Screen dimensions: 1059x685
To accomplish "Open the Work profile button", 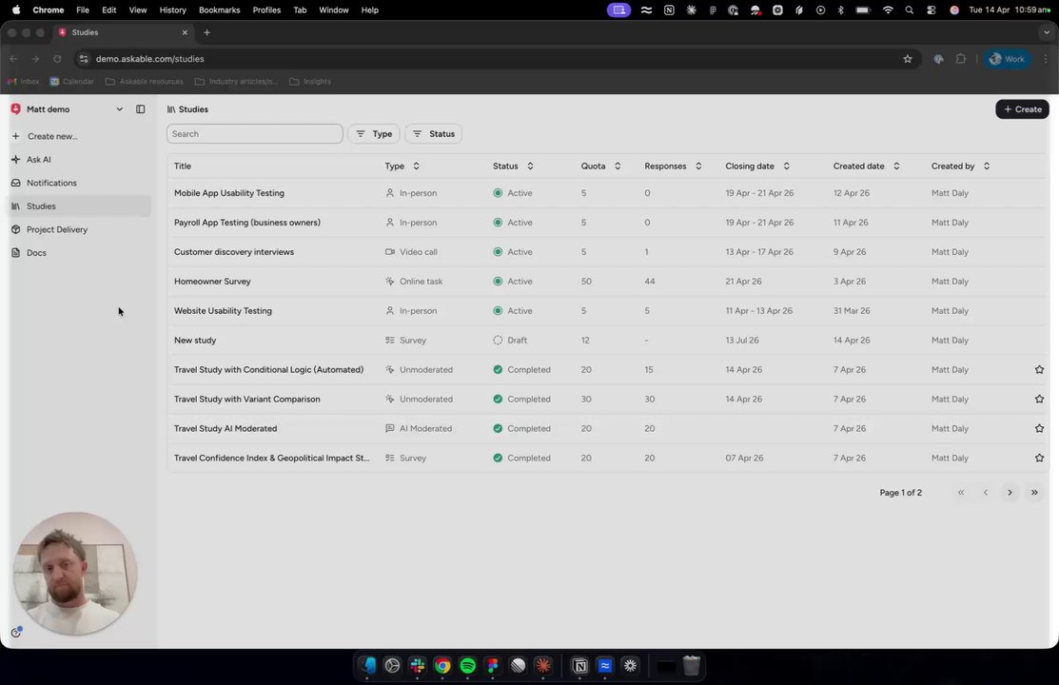I will [1007, 59].
